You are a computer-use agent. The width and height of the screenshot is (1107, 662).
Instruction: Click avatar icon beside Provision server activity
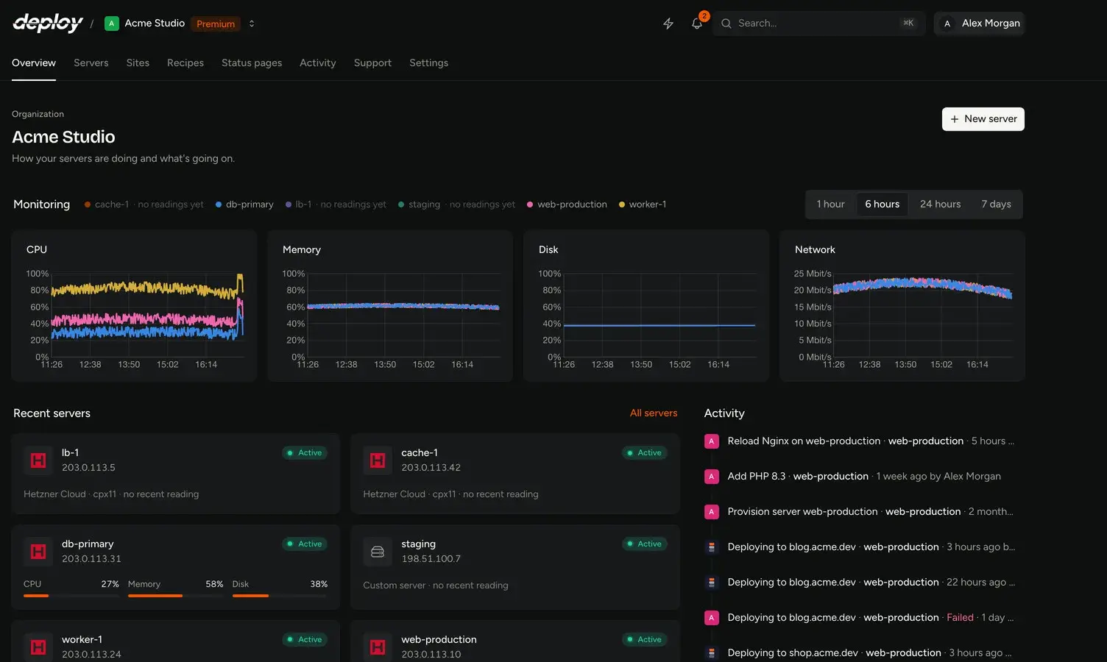(712, 512)
